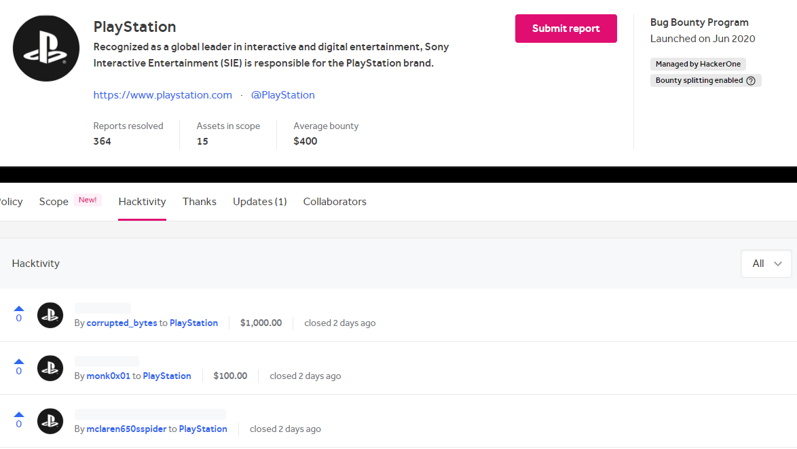Image resolution: width=797 pixels, height=449 pixels.
Task: Click PlayStation avatar on mclaren650sspider report
Action: click(x=50, y=421)
